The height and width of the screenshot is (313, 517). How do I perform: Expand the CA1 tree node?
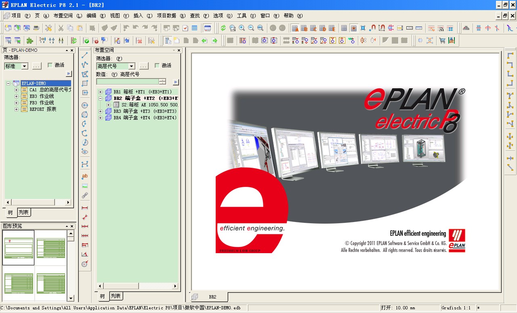[16, 90]
